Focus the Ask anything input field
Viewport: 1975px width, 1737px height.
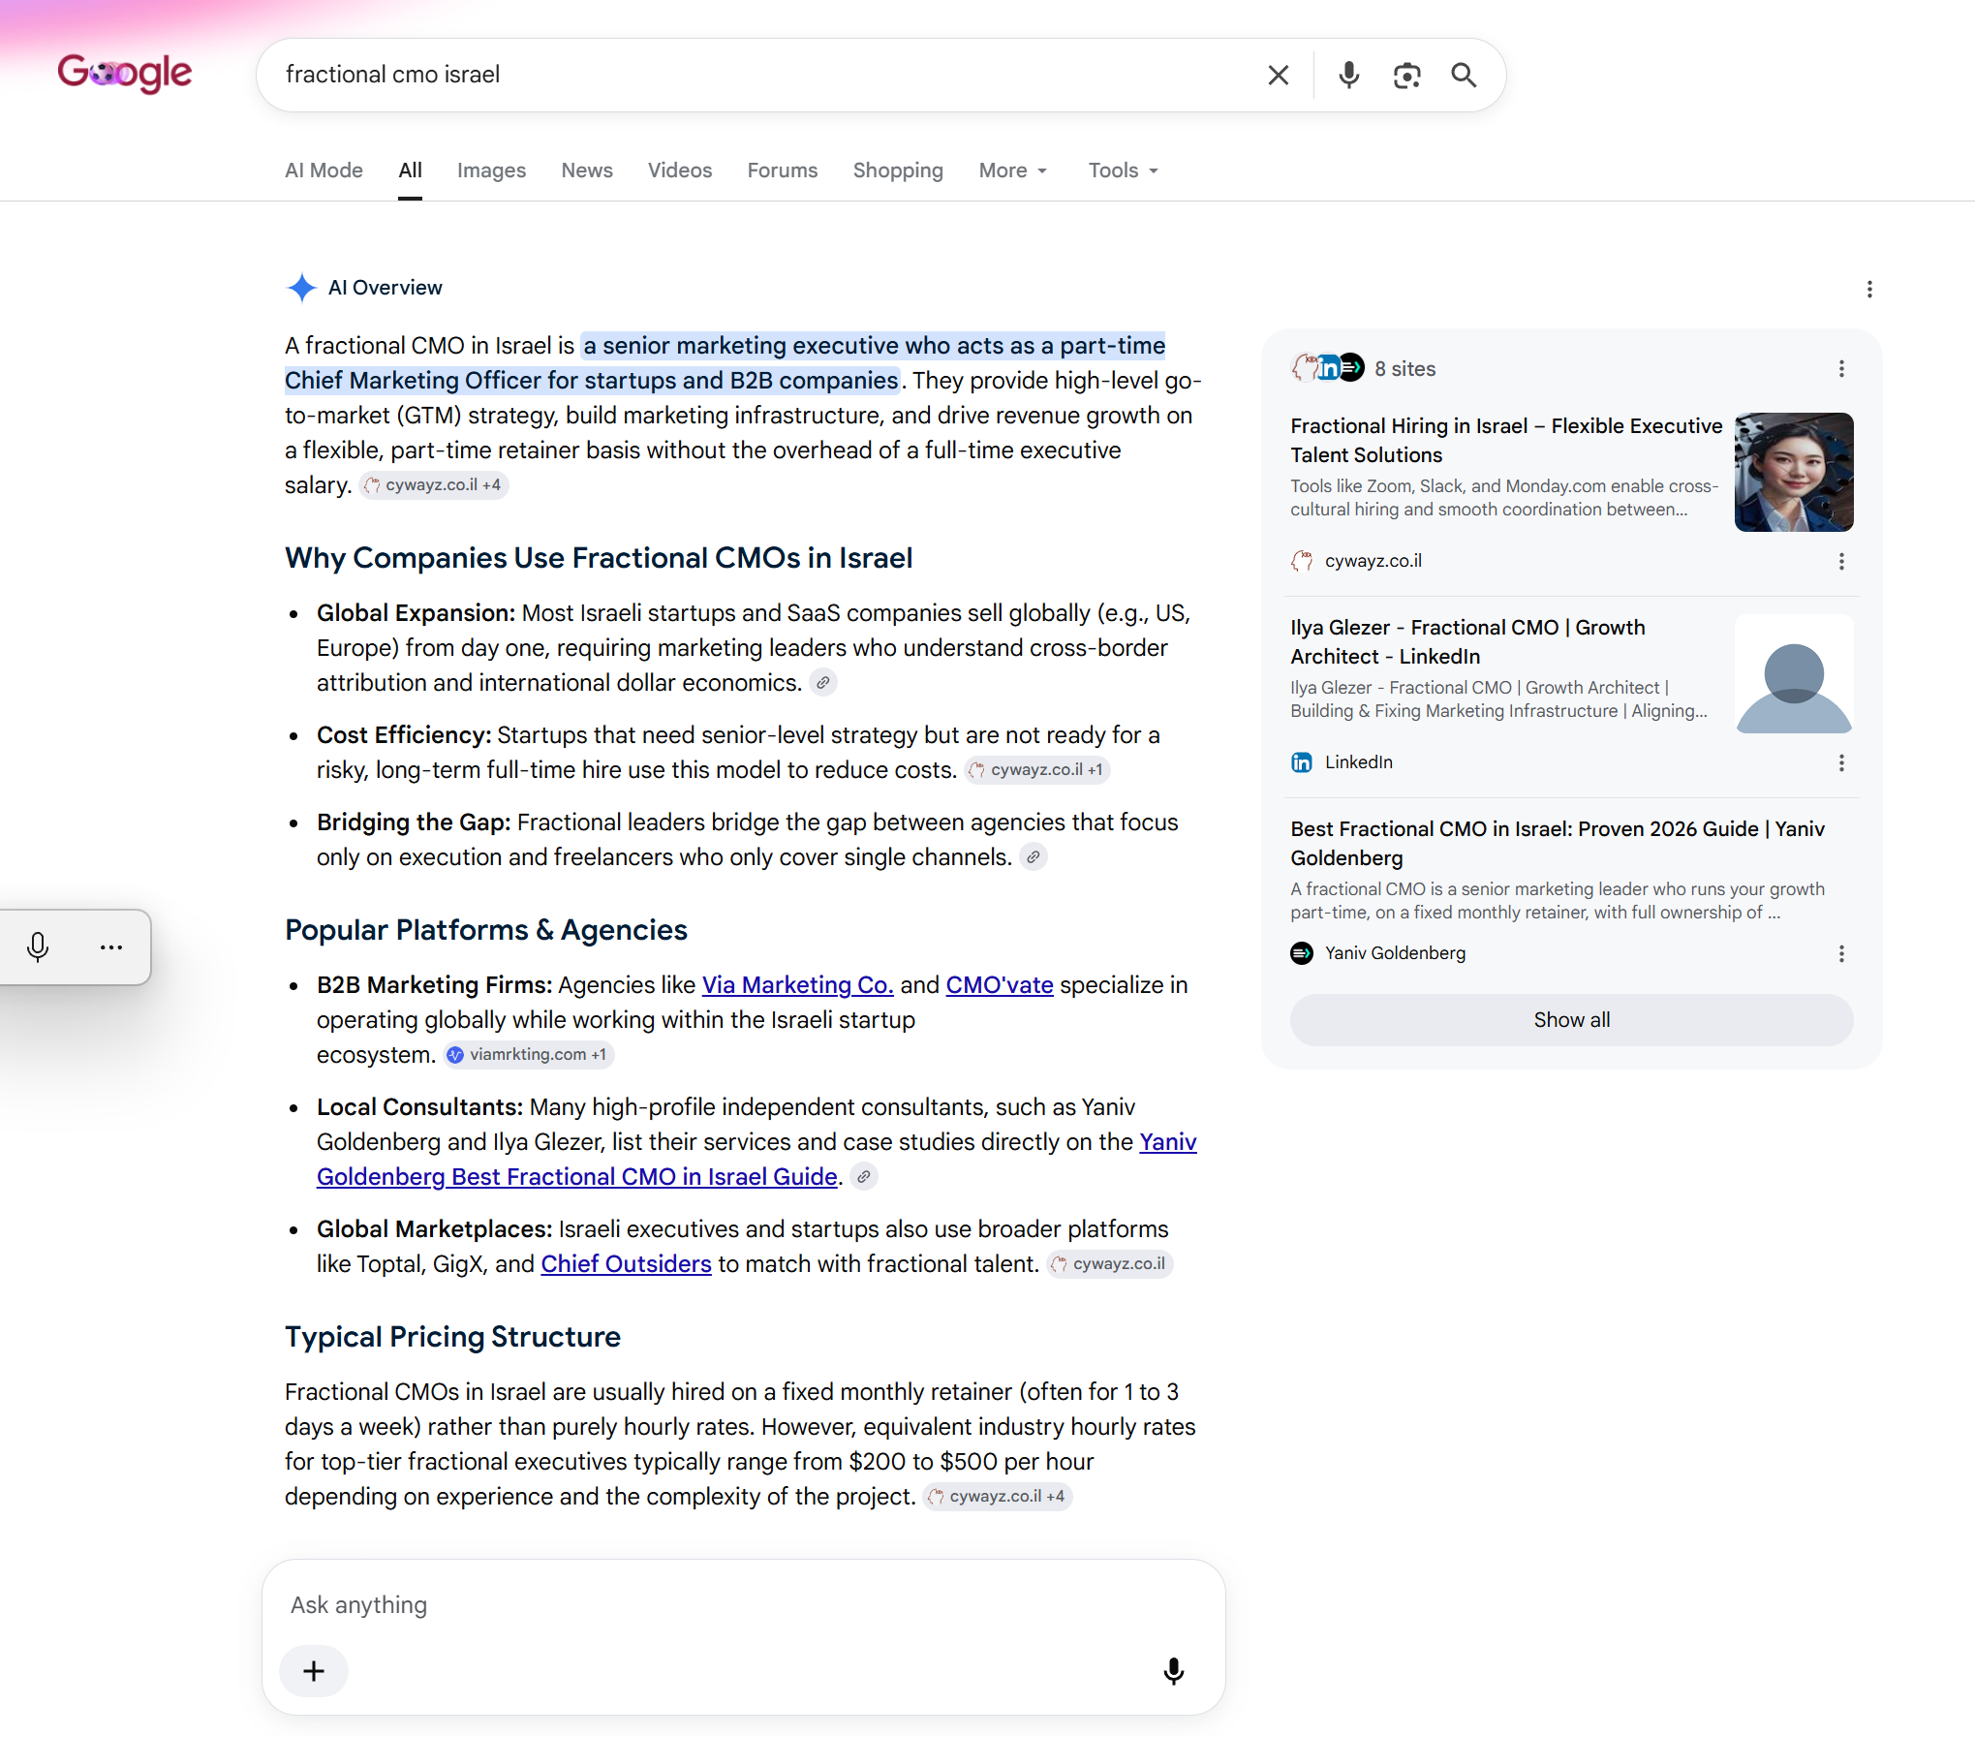pyautogui.click(x=743, y=1605)
